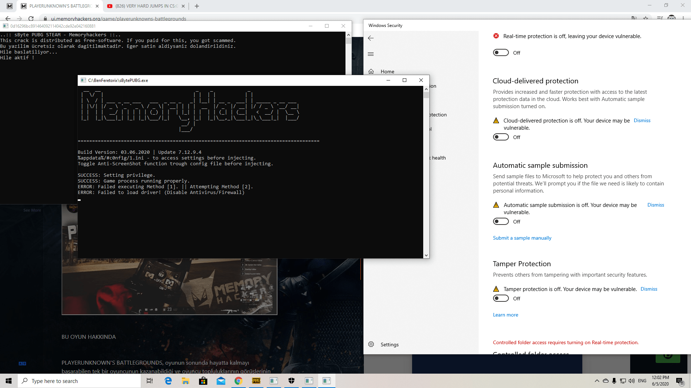
Task: Click Learn more under Tamper Protection
Action: pyautogui.click(x=505, y=315)
